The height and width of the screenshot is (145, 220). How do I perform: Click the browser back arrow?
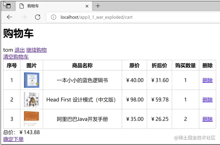(x=10, y=17)
